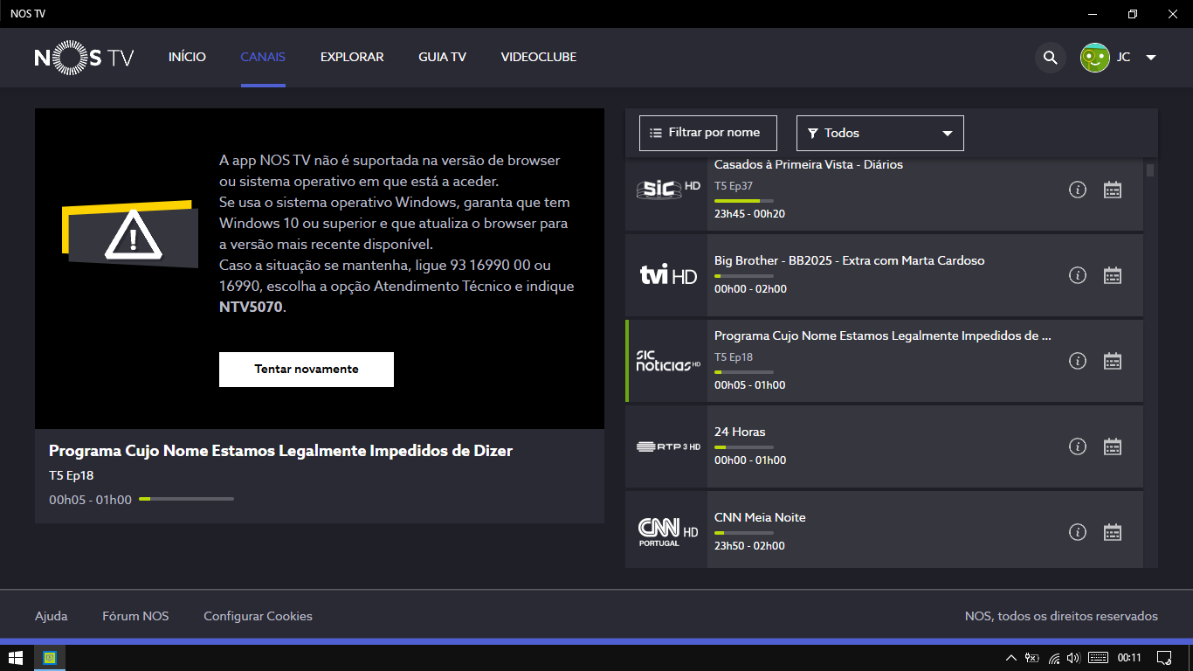
Task: Expand the JC account dropdown arrow
Action: (1151, 58)
